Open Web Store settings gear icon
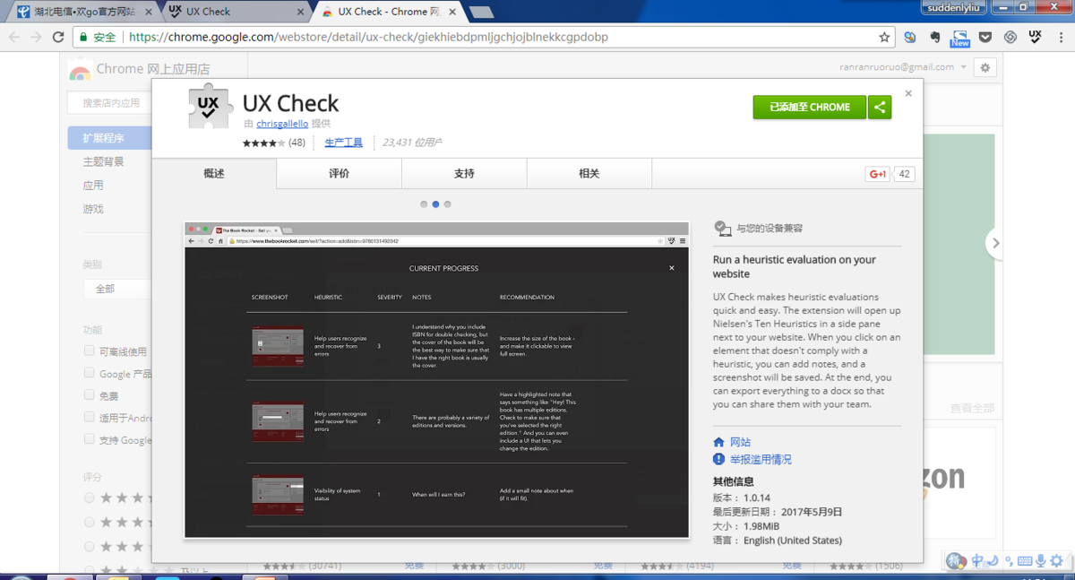 click(985, 67)
